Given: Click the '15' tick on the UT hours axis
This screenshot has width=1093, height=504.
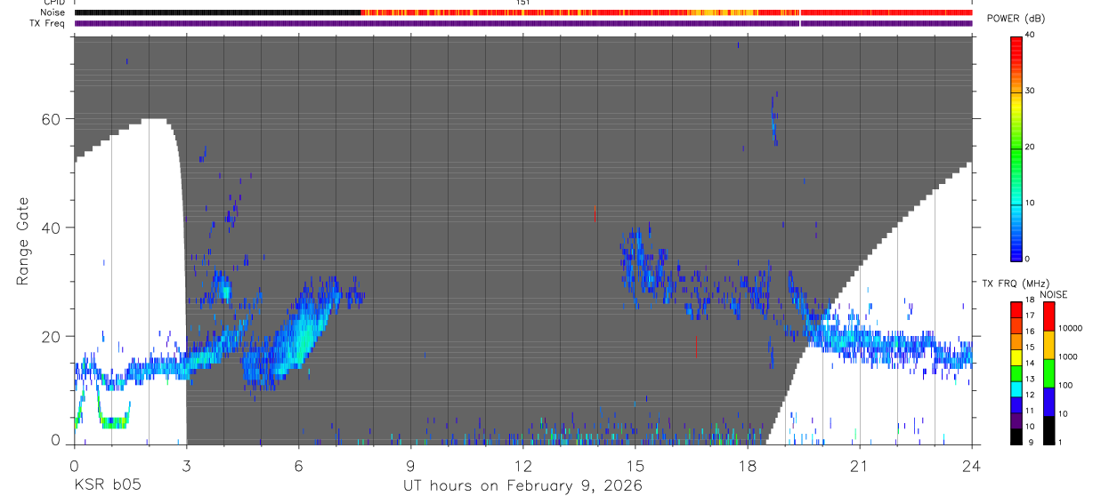Looking at the screenshot, I should point(636,465).
